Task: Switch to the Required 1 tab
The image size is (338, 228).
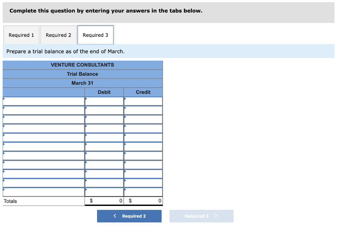Action: point(21,35)
